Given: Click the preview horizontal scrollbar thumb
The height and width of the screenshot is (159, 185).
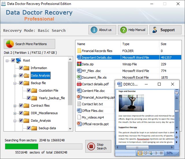Looking at the screenshot, I should [x=137, y=147].
